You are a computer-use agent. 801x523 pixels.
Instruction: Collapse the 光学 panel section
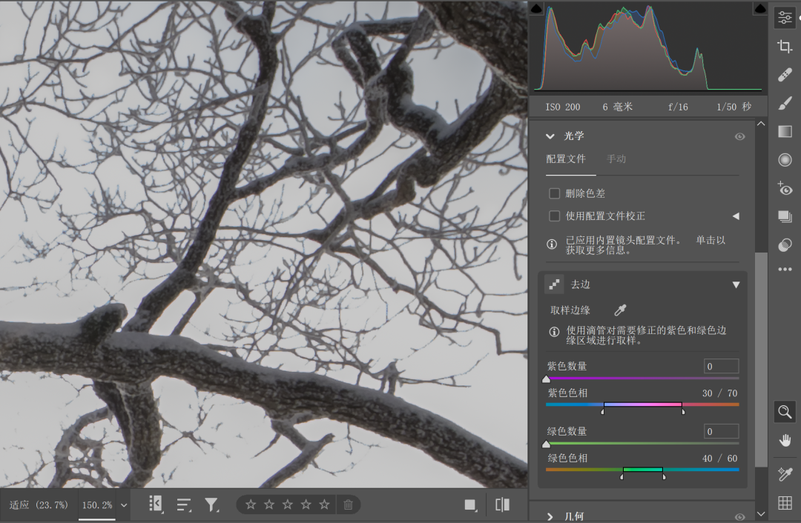(550, 136)
